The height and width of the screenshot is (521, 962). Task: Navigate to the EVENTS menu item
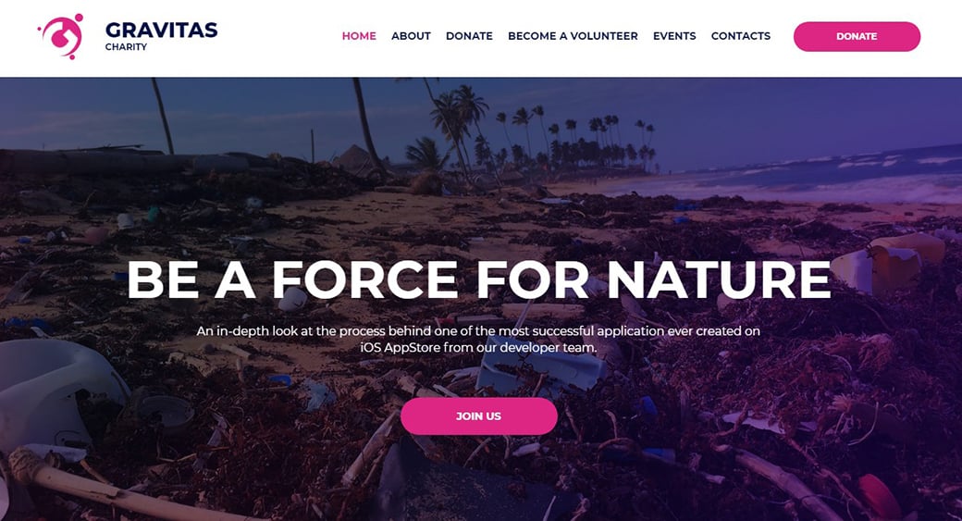tap(674, 36)
